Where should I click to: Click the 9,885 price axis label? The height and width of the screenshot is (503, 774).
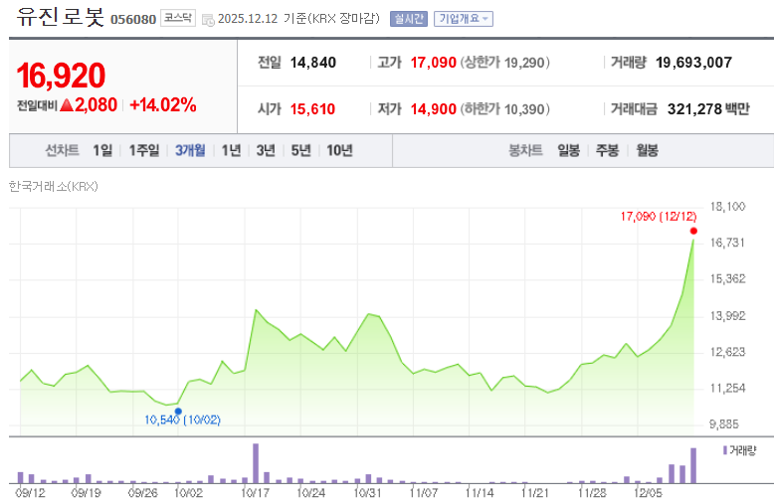724,424
